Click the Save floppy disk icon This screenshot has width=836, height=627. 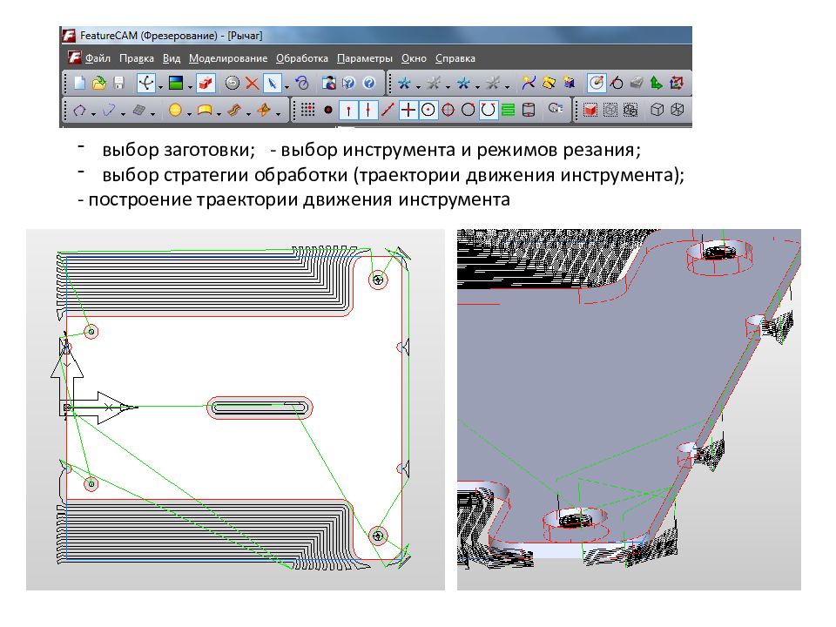pyautogui.click(x=118, y=84)
